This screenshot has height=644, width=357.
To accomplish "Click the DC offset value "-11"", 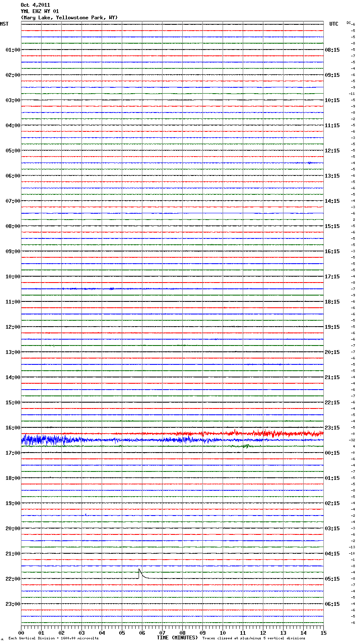I will pos(352,94).
